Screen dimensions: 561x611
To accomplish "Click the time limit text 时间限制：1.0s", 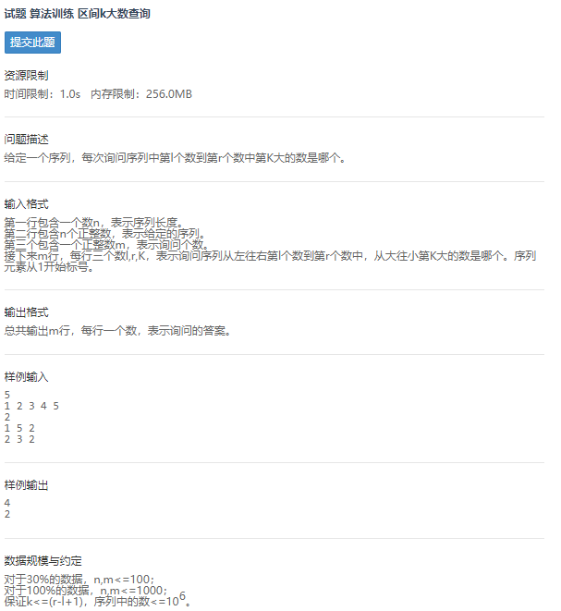I will click(x=43, y=94).
